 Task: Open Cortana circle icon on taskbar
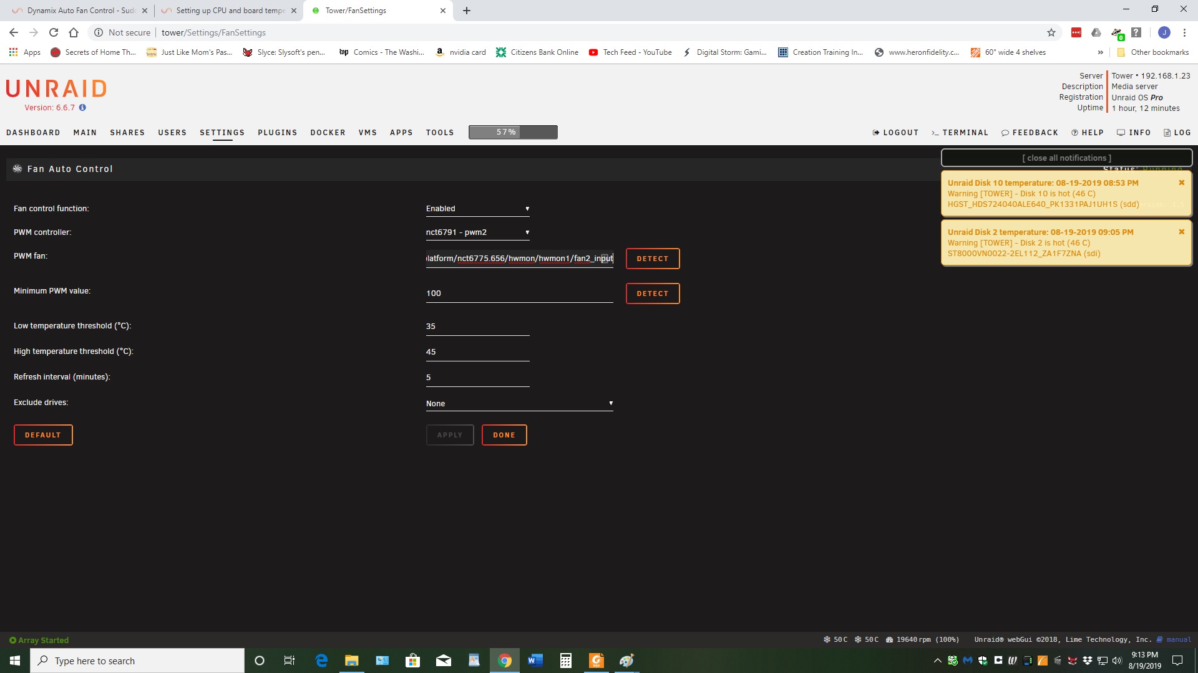(x=260, y=661)
